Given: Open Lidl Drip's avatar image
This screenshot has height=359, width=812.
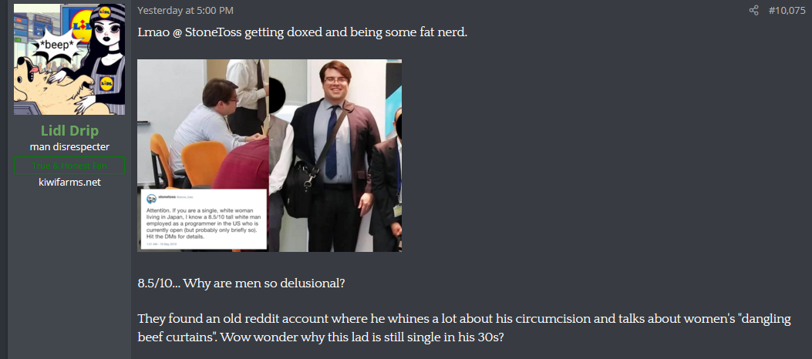Looking at the screenshot, I should (69, 59).
